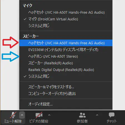
Task: Open スピーカー&マイクをテストする
Action: [66, 87]
